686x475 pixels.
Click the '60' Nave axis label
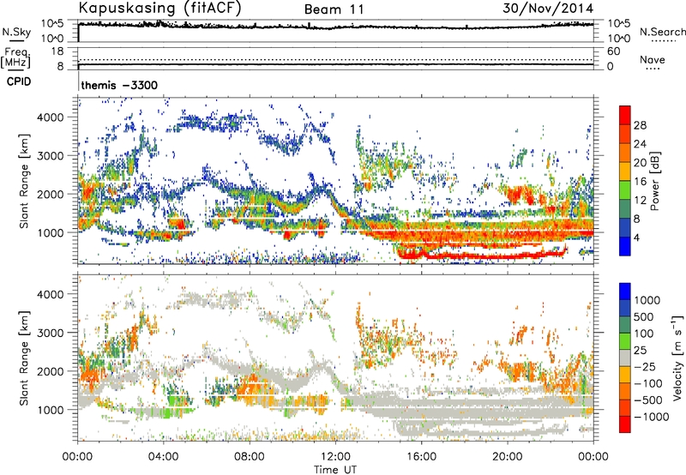tap(614, 51)
